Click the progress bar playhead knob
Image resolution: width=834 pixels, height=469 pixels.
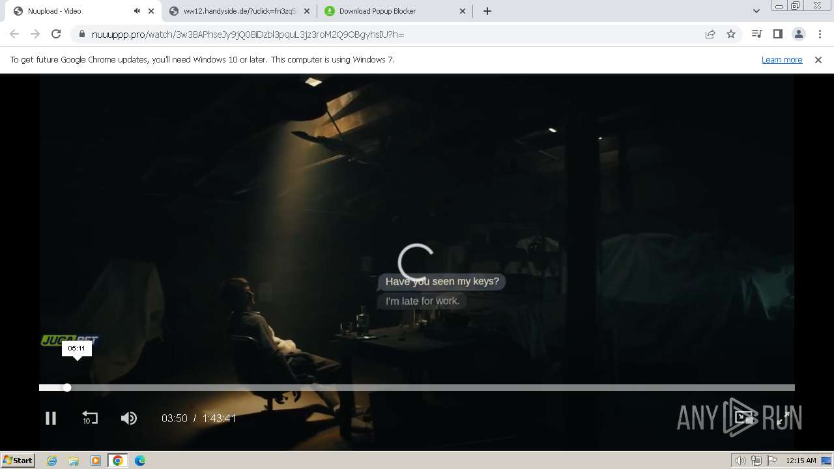tap(67, 388)
